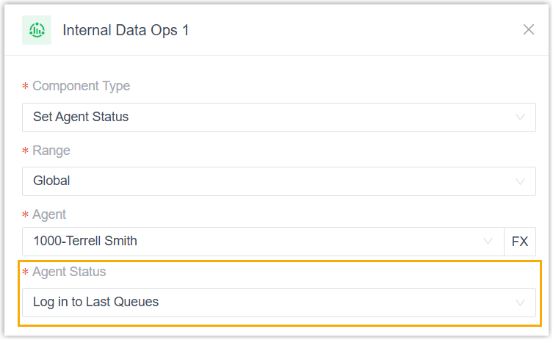Click the red asterisk beside Agent Status
Image resolution: width=553 pixels, height=340 pixels.
26,272
